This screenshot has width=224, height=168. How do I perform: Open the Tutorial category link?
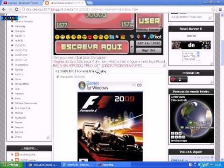(19, 132)
